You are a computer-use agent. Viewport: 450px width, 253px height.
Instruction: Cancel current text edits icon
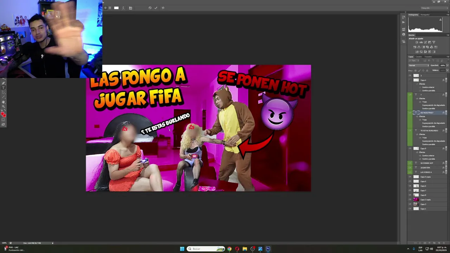coord(150,8)
